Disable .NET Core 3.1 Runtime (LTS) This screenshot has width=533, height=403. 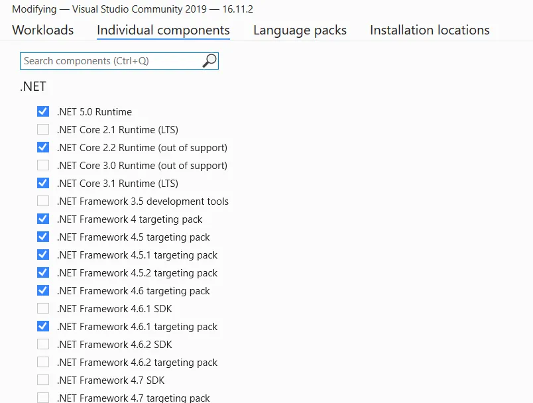pos(43,183)
